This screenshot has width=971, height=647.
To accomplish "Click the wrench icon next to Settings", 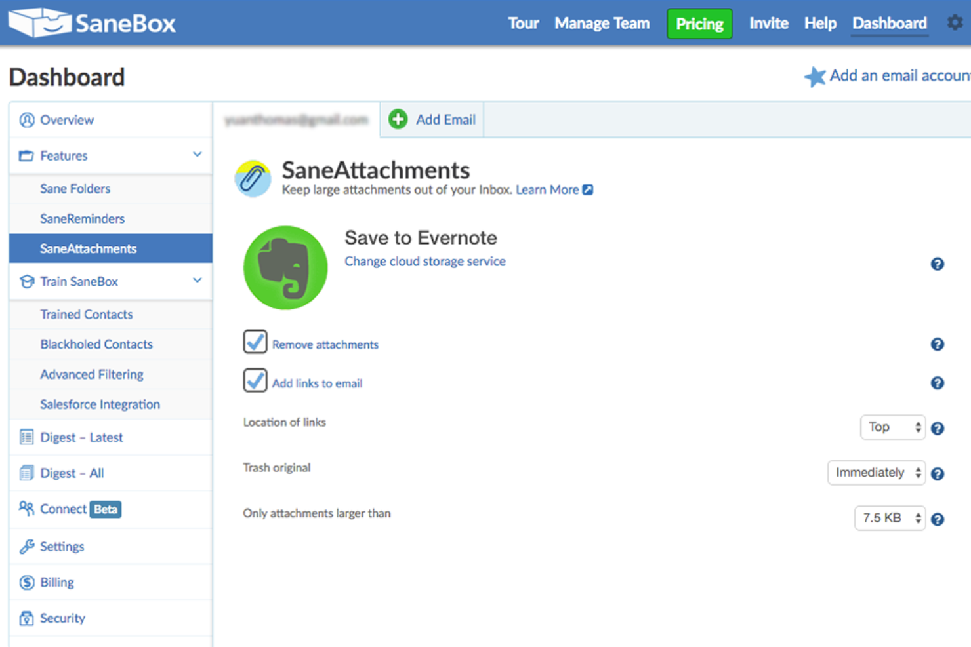I will point(27,546).
